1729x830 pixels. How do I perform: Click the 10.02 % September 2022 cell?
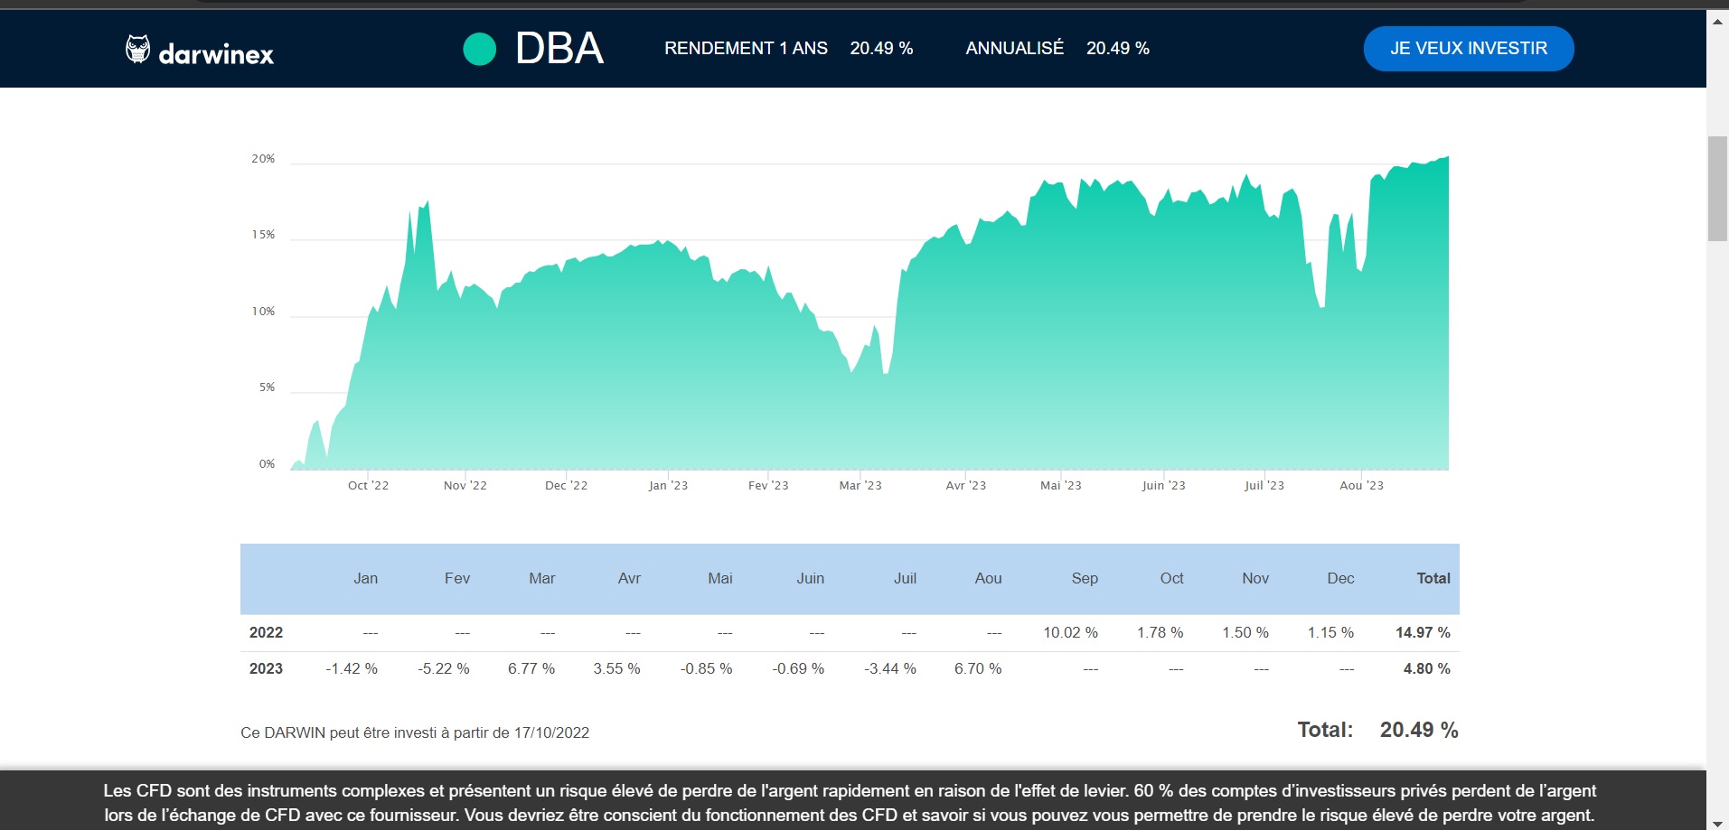pyautogui.click(x=1070, y=633)
